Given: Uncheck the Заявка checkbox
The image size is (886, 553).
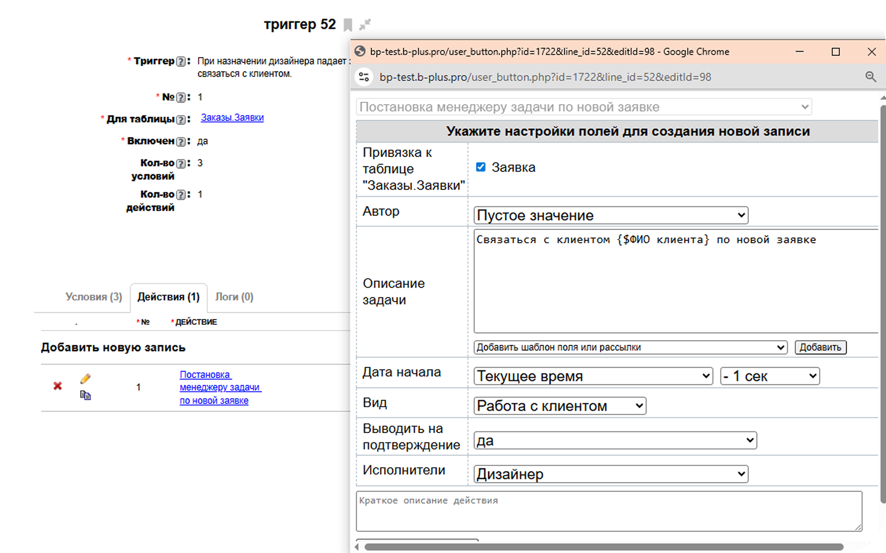Looking at the screenshot, I should [x=480, y=167].
